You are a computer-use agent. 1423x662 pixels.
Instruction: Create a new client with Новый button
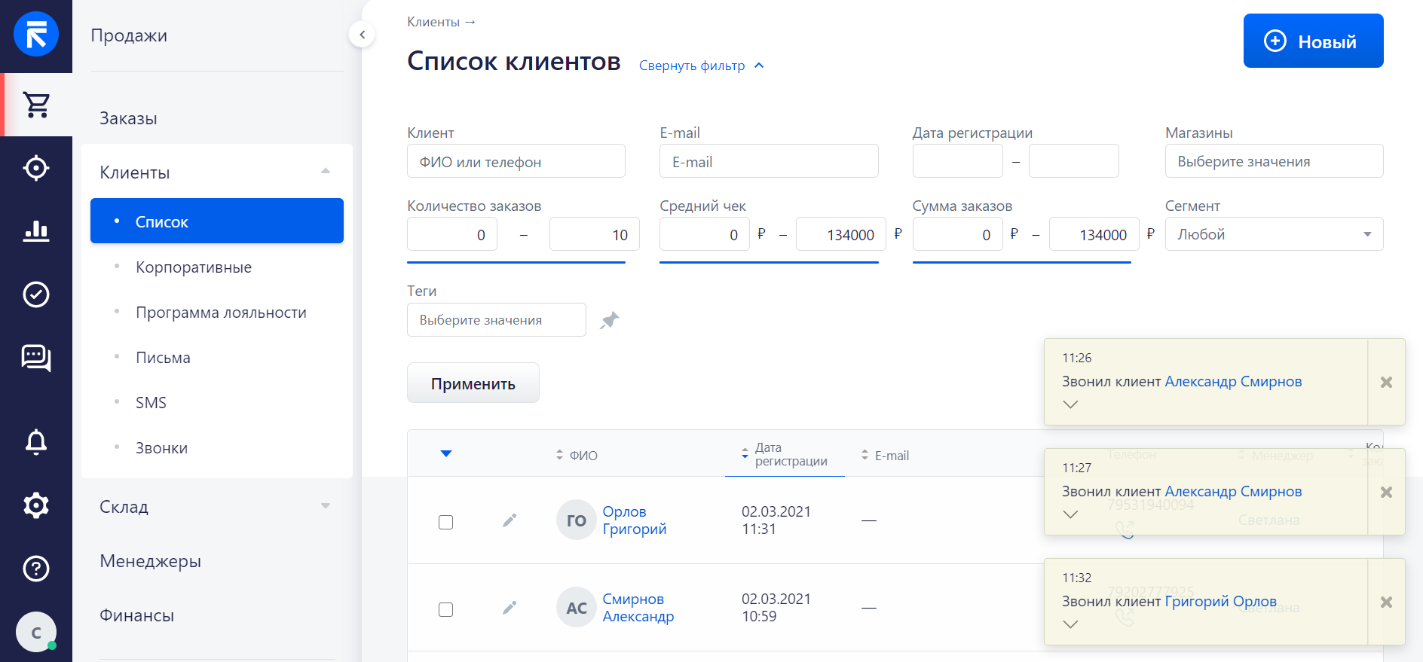pos(1313,41)
